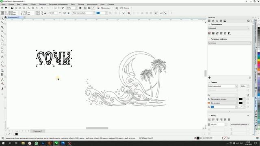Click the Full-screen preview icon
Viewport: 260px width, 146px height.
tap(80, 8)
